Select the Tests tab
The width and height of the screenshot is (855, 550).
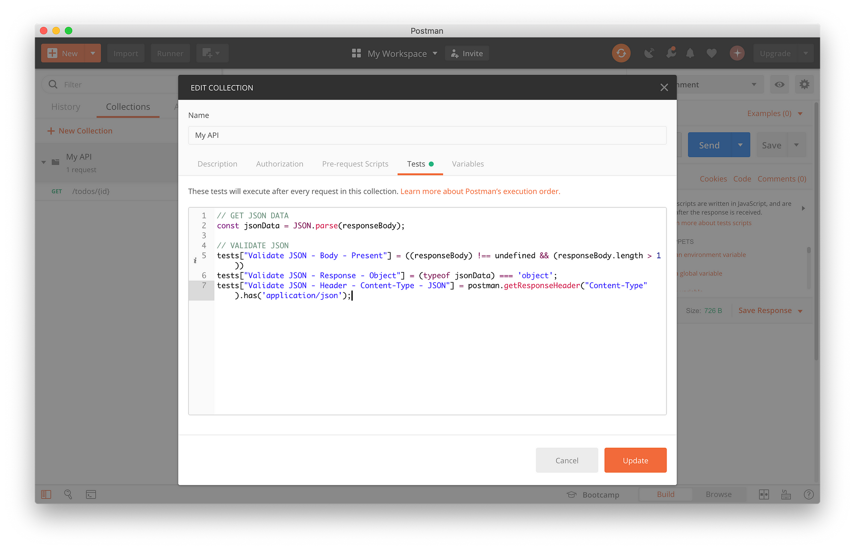pos(420,164)
